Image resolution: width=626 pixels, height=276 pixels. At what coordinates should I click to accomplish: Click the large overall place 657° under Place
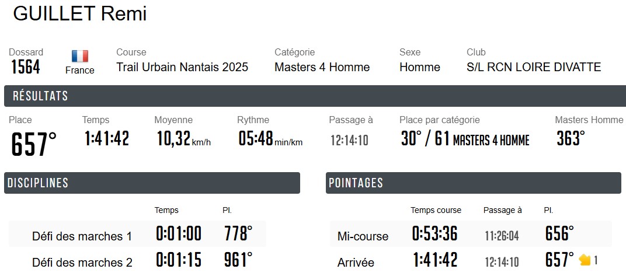tap(34, 144)
